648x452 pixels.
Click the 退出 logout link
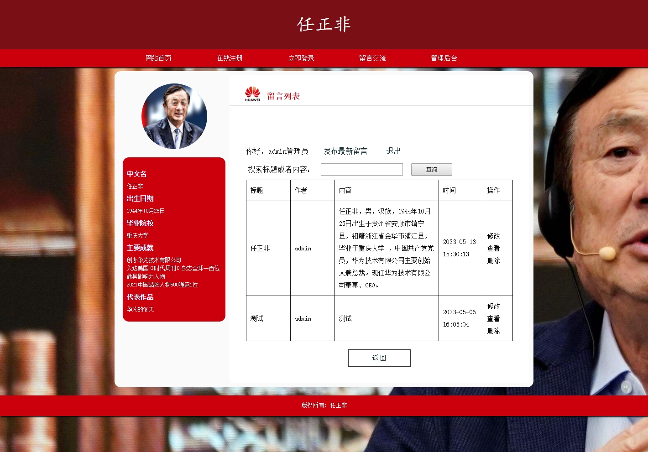click(393, 151)
